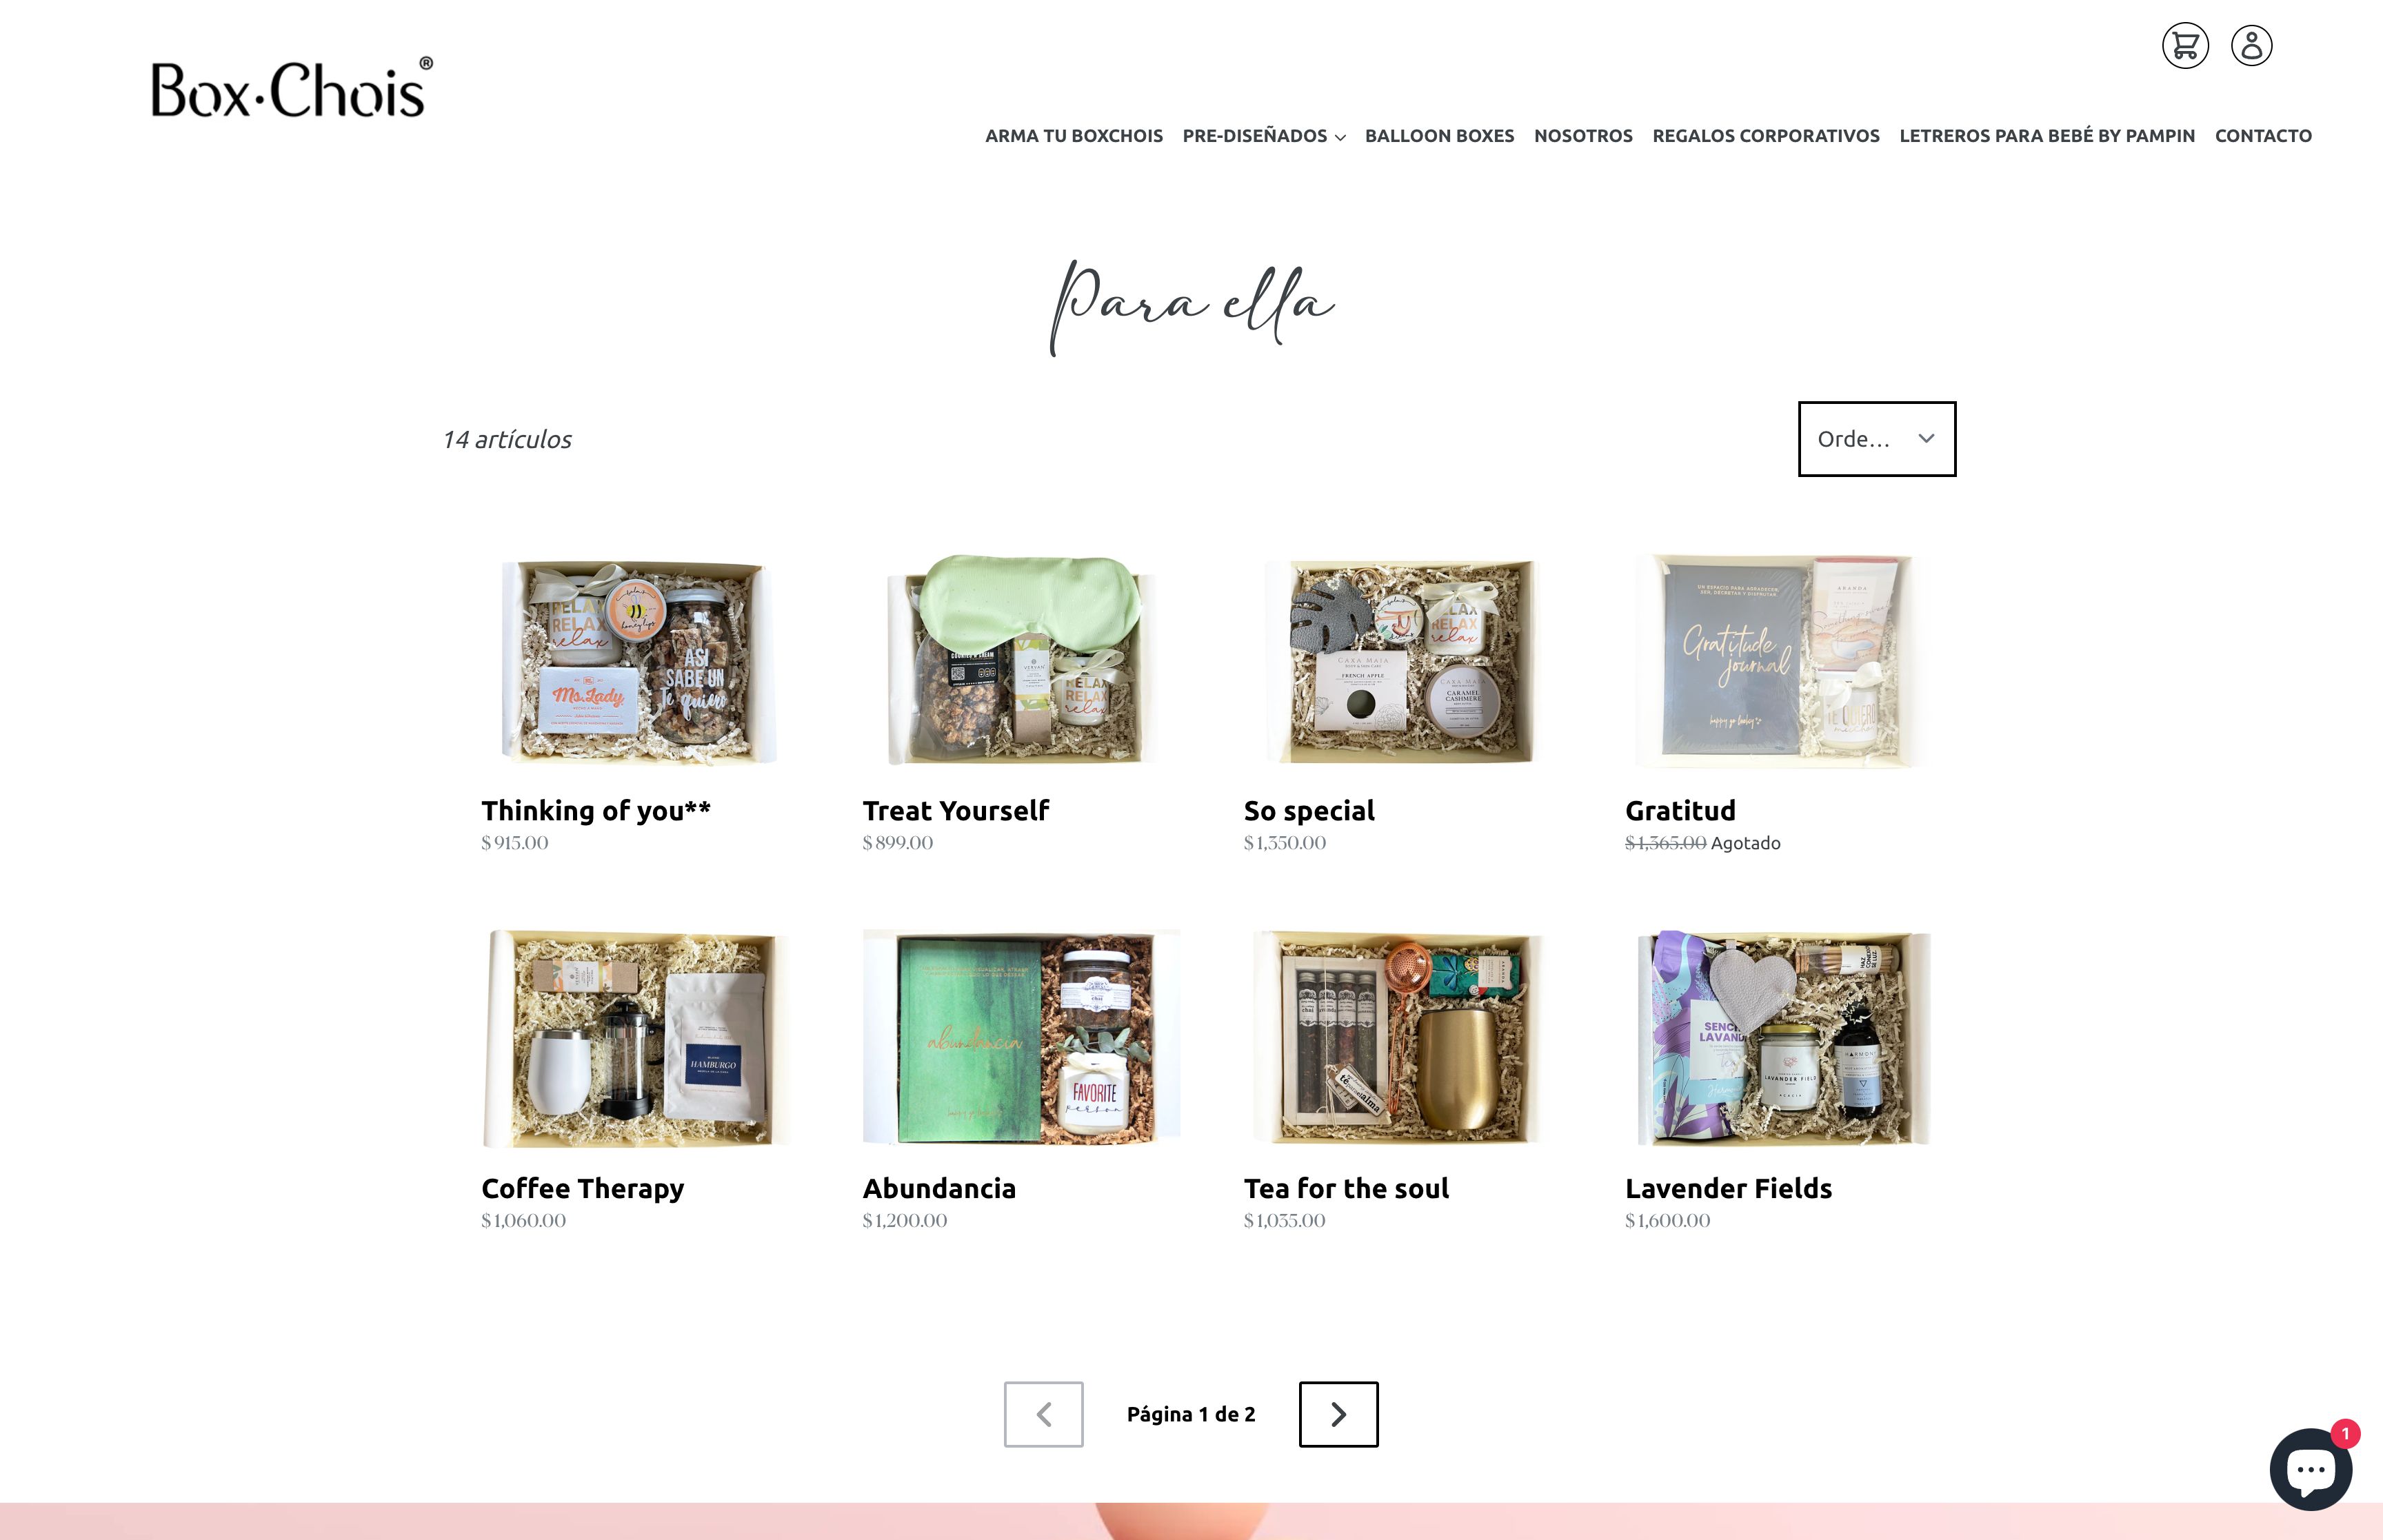
Task: Click the CONTACTO link
Action: 2263,136
